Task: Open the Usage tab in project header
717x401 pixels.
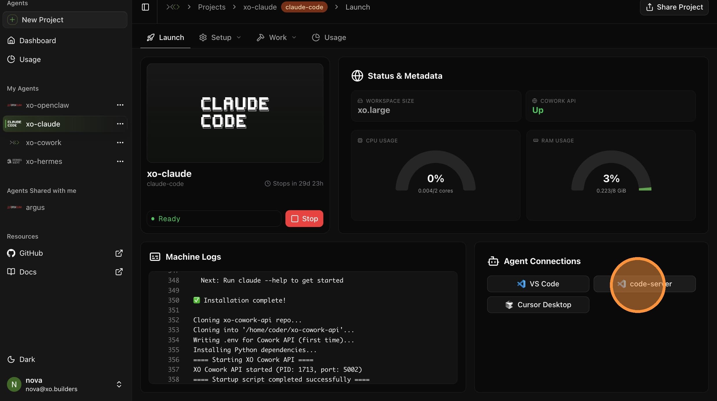Action: click(x=329, y=37)
